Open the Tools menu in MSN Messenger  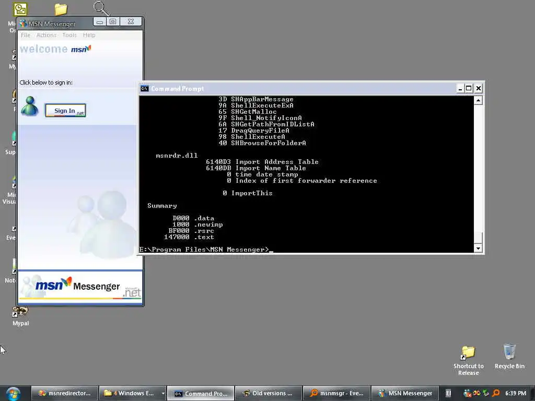click(69, 35)
